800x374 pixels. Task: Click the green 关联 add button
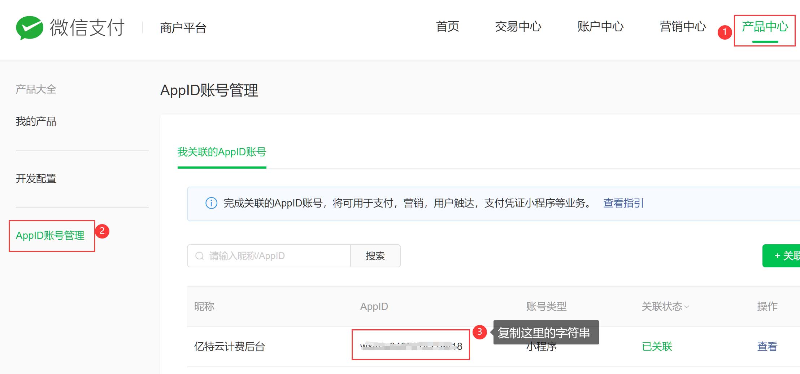781,256
